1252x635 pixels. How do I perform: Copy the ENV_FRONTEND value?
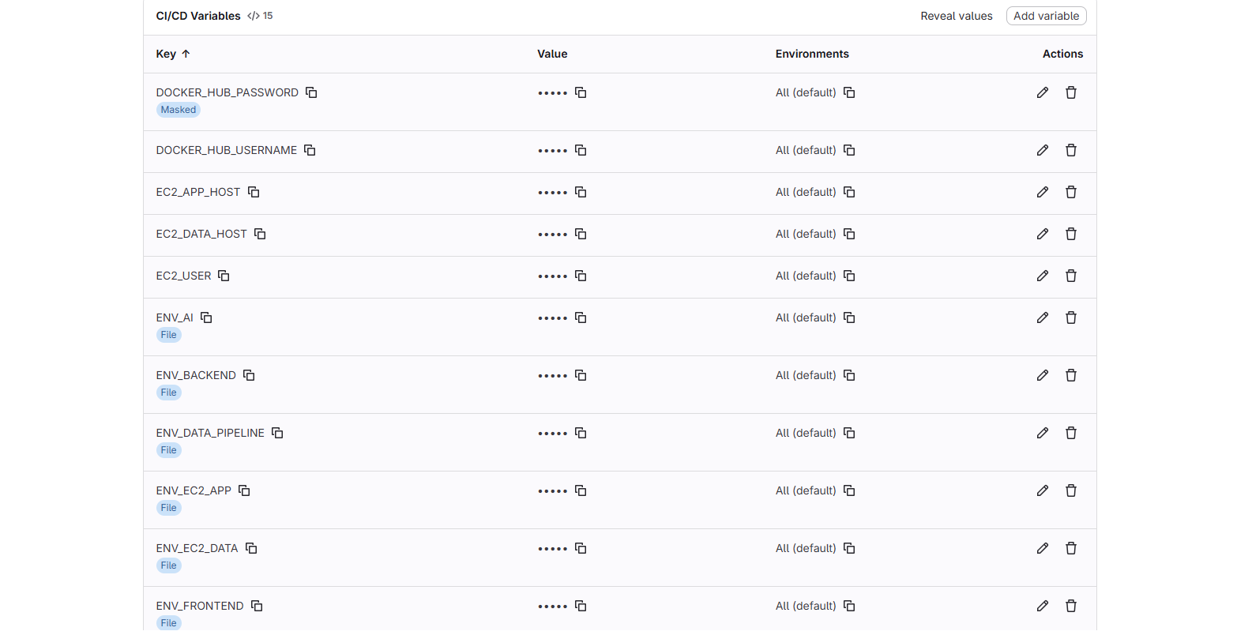(x=581, y=606)
